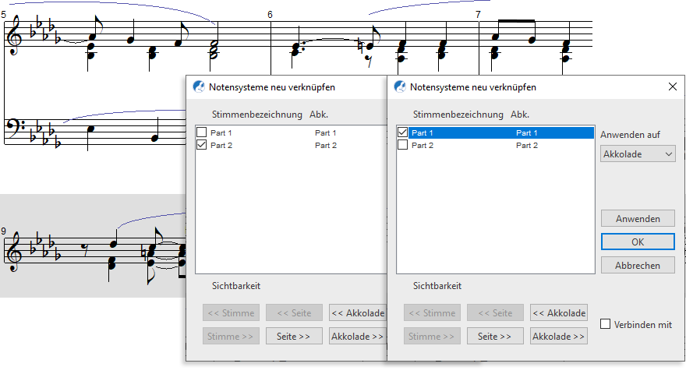Uncheck Part 2 in the left dialog
The width and height of the screenshot is (686, 374).
202,145
